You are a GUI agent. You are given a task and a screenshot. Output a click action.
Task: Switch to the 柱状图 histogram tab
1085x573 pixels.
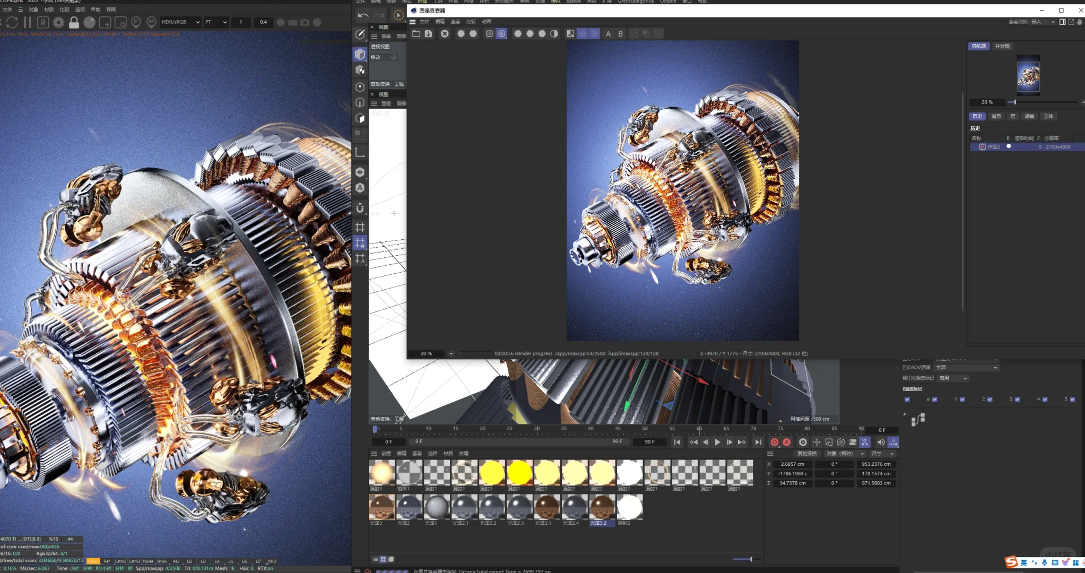click(1002, 46)
